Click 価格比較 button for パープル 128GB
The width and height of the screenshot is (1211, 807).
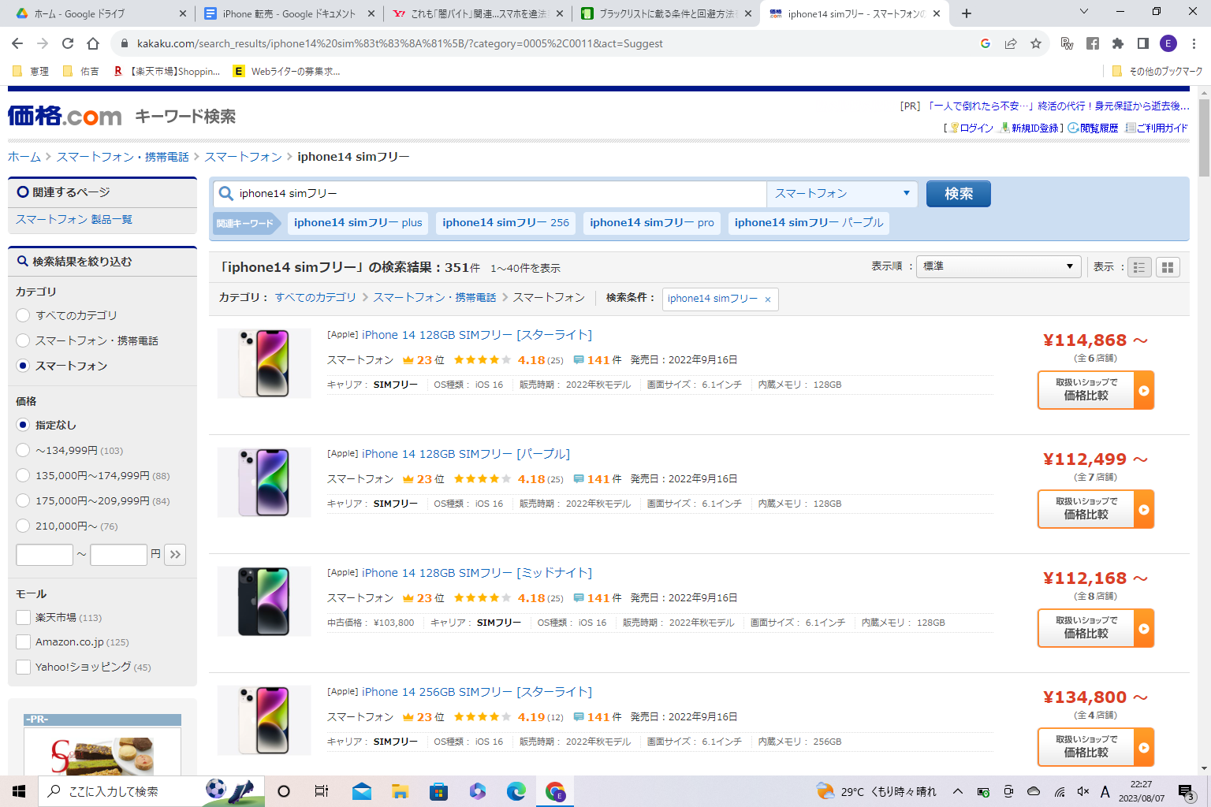click(x=1096, y=509)
